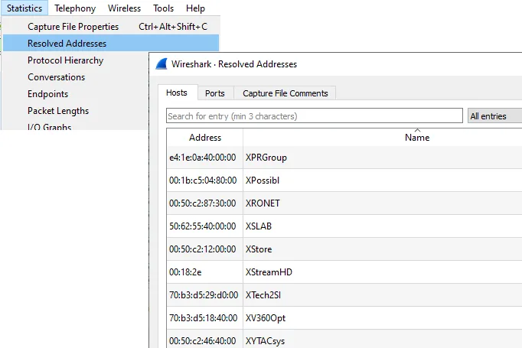Select address 00:18:2e
Screen dimensions: 522x348
204,272
